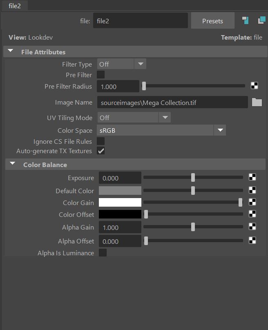
Task: Click the output connection icon at top right
Action: [x=261, y=20]
